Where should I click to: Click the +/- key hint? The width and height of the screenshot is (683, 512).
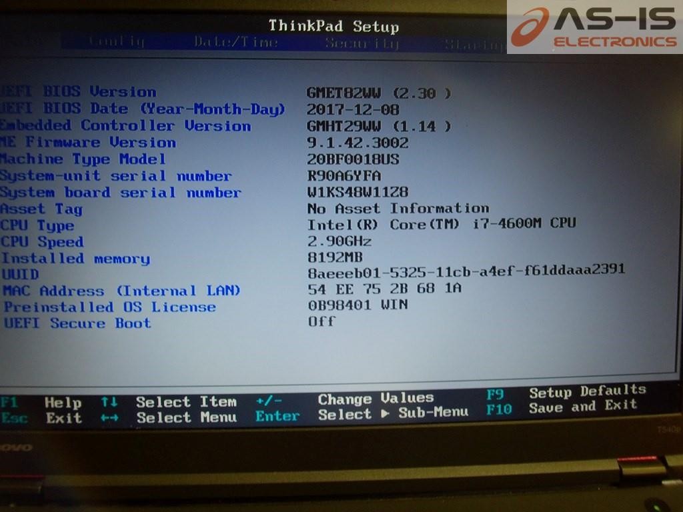(x=269, y=401)
